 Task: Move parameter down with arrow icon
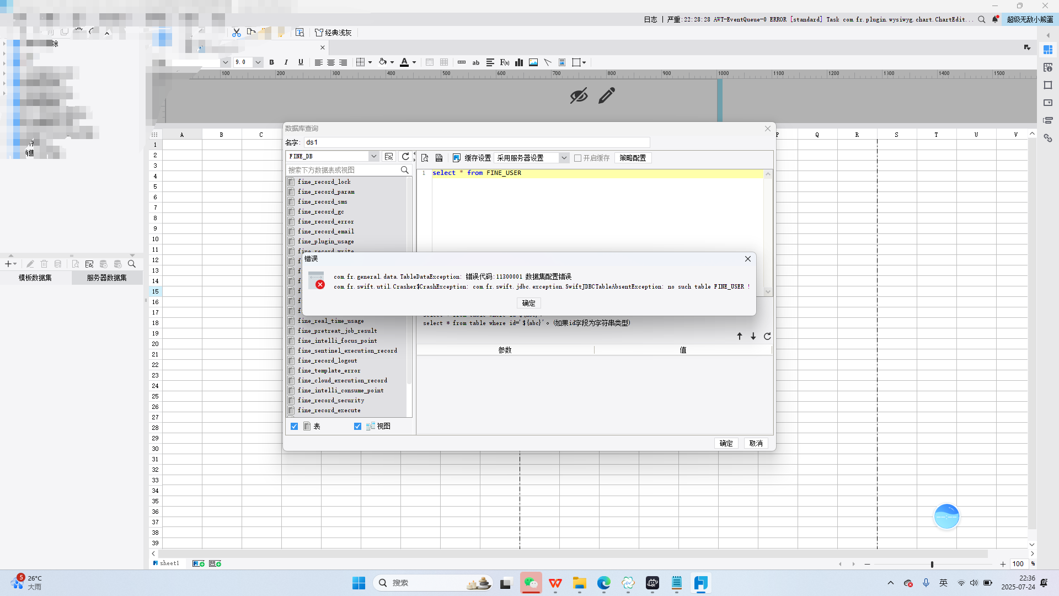(753, 336)
